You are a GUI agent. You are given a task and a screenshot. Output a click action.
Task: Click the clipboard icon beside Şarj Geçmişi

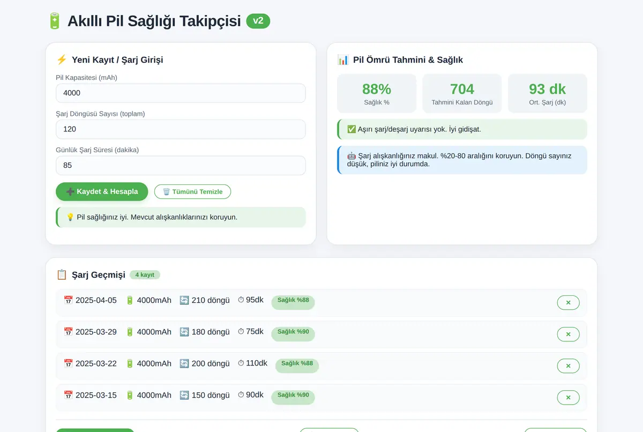(62, 274)
